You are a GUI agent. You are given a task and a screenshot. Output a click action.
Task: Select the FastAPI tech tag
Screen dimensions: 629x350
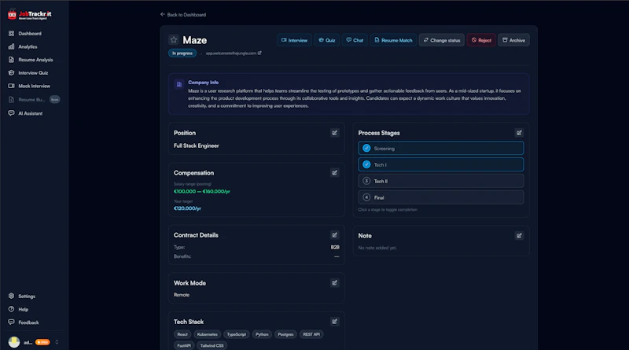click(184, 345)
